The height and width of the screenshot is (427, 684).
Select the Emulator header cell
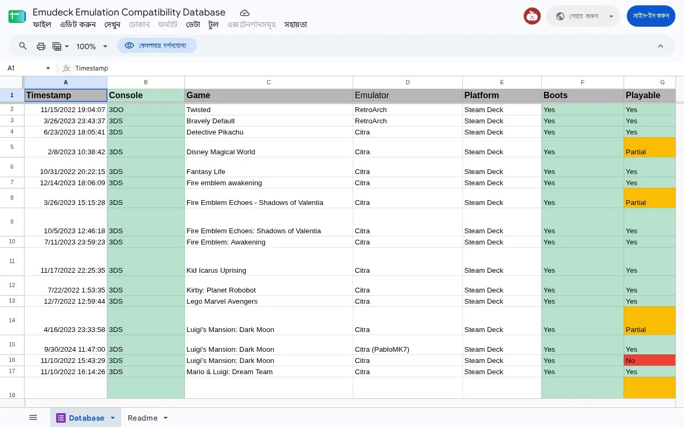coord(408,95)
